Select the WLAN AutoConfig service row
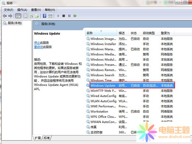Image resolution: width=192 pixels, height=144 pixels. pos(130,101)
